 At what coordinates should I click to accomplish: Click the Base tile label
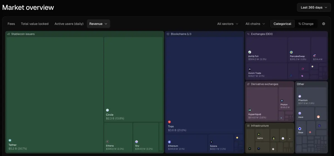pyautogui.click(x=301, y=133)
